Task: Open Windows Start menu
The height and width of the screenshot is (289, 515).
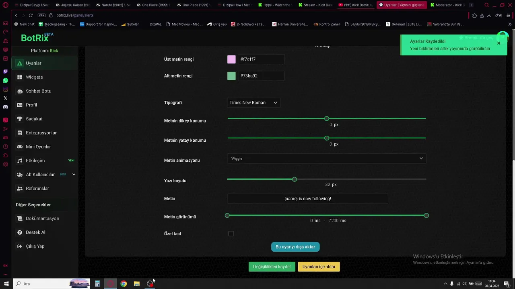Action: tap(6, 284)
